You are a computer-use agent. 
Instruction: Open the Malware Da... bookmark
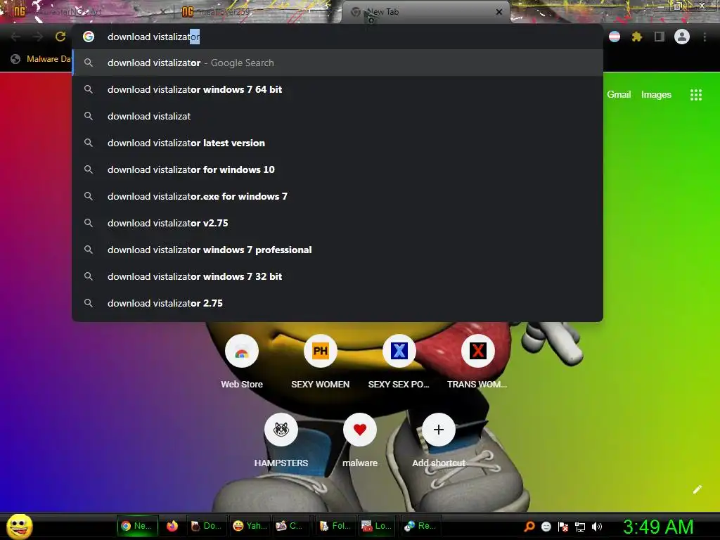[41, 59]
